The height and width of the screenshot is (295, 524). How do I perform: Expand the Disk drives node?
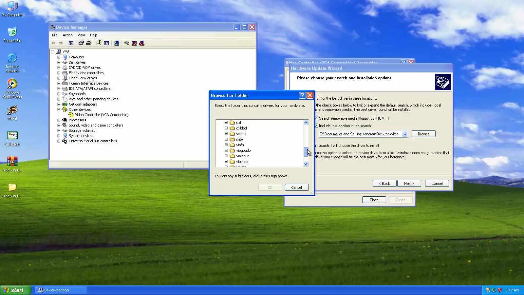pyautogui.click(x=59, y=62)
